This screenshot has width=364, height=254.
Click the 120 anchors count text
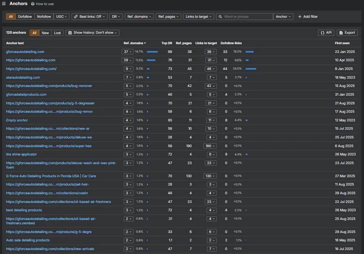point(16,33)
